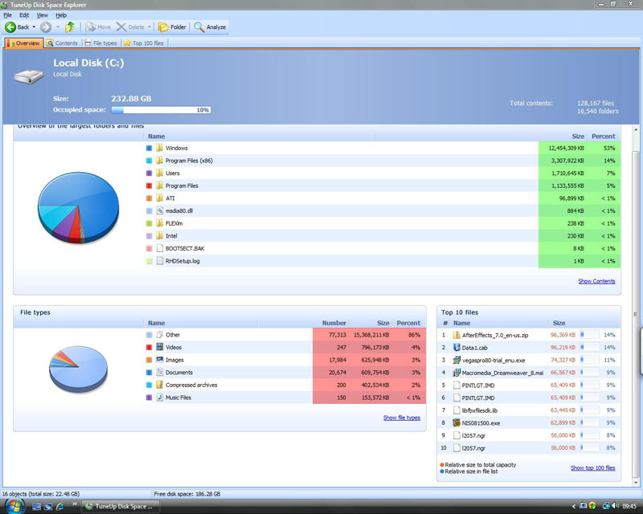Select the Overview tab

click(x=23, y=43)
